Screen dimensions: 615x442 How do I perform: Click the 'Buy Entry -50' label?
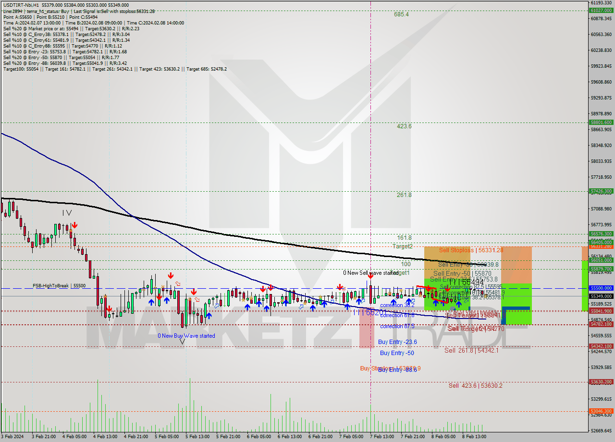(397, 353)
